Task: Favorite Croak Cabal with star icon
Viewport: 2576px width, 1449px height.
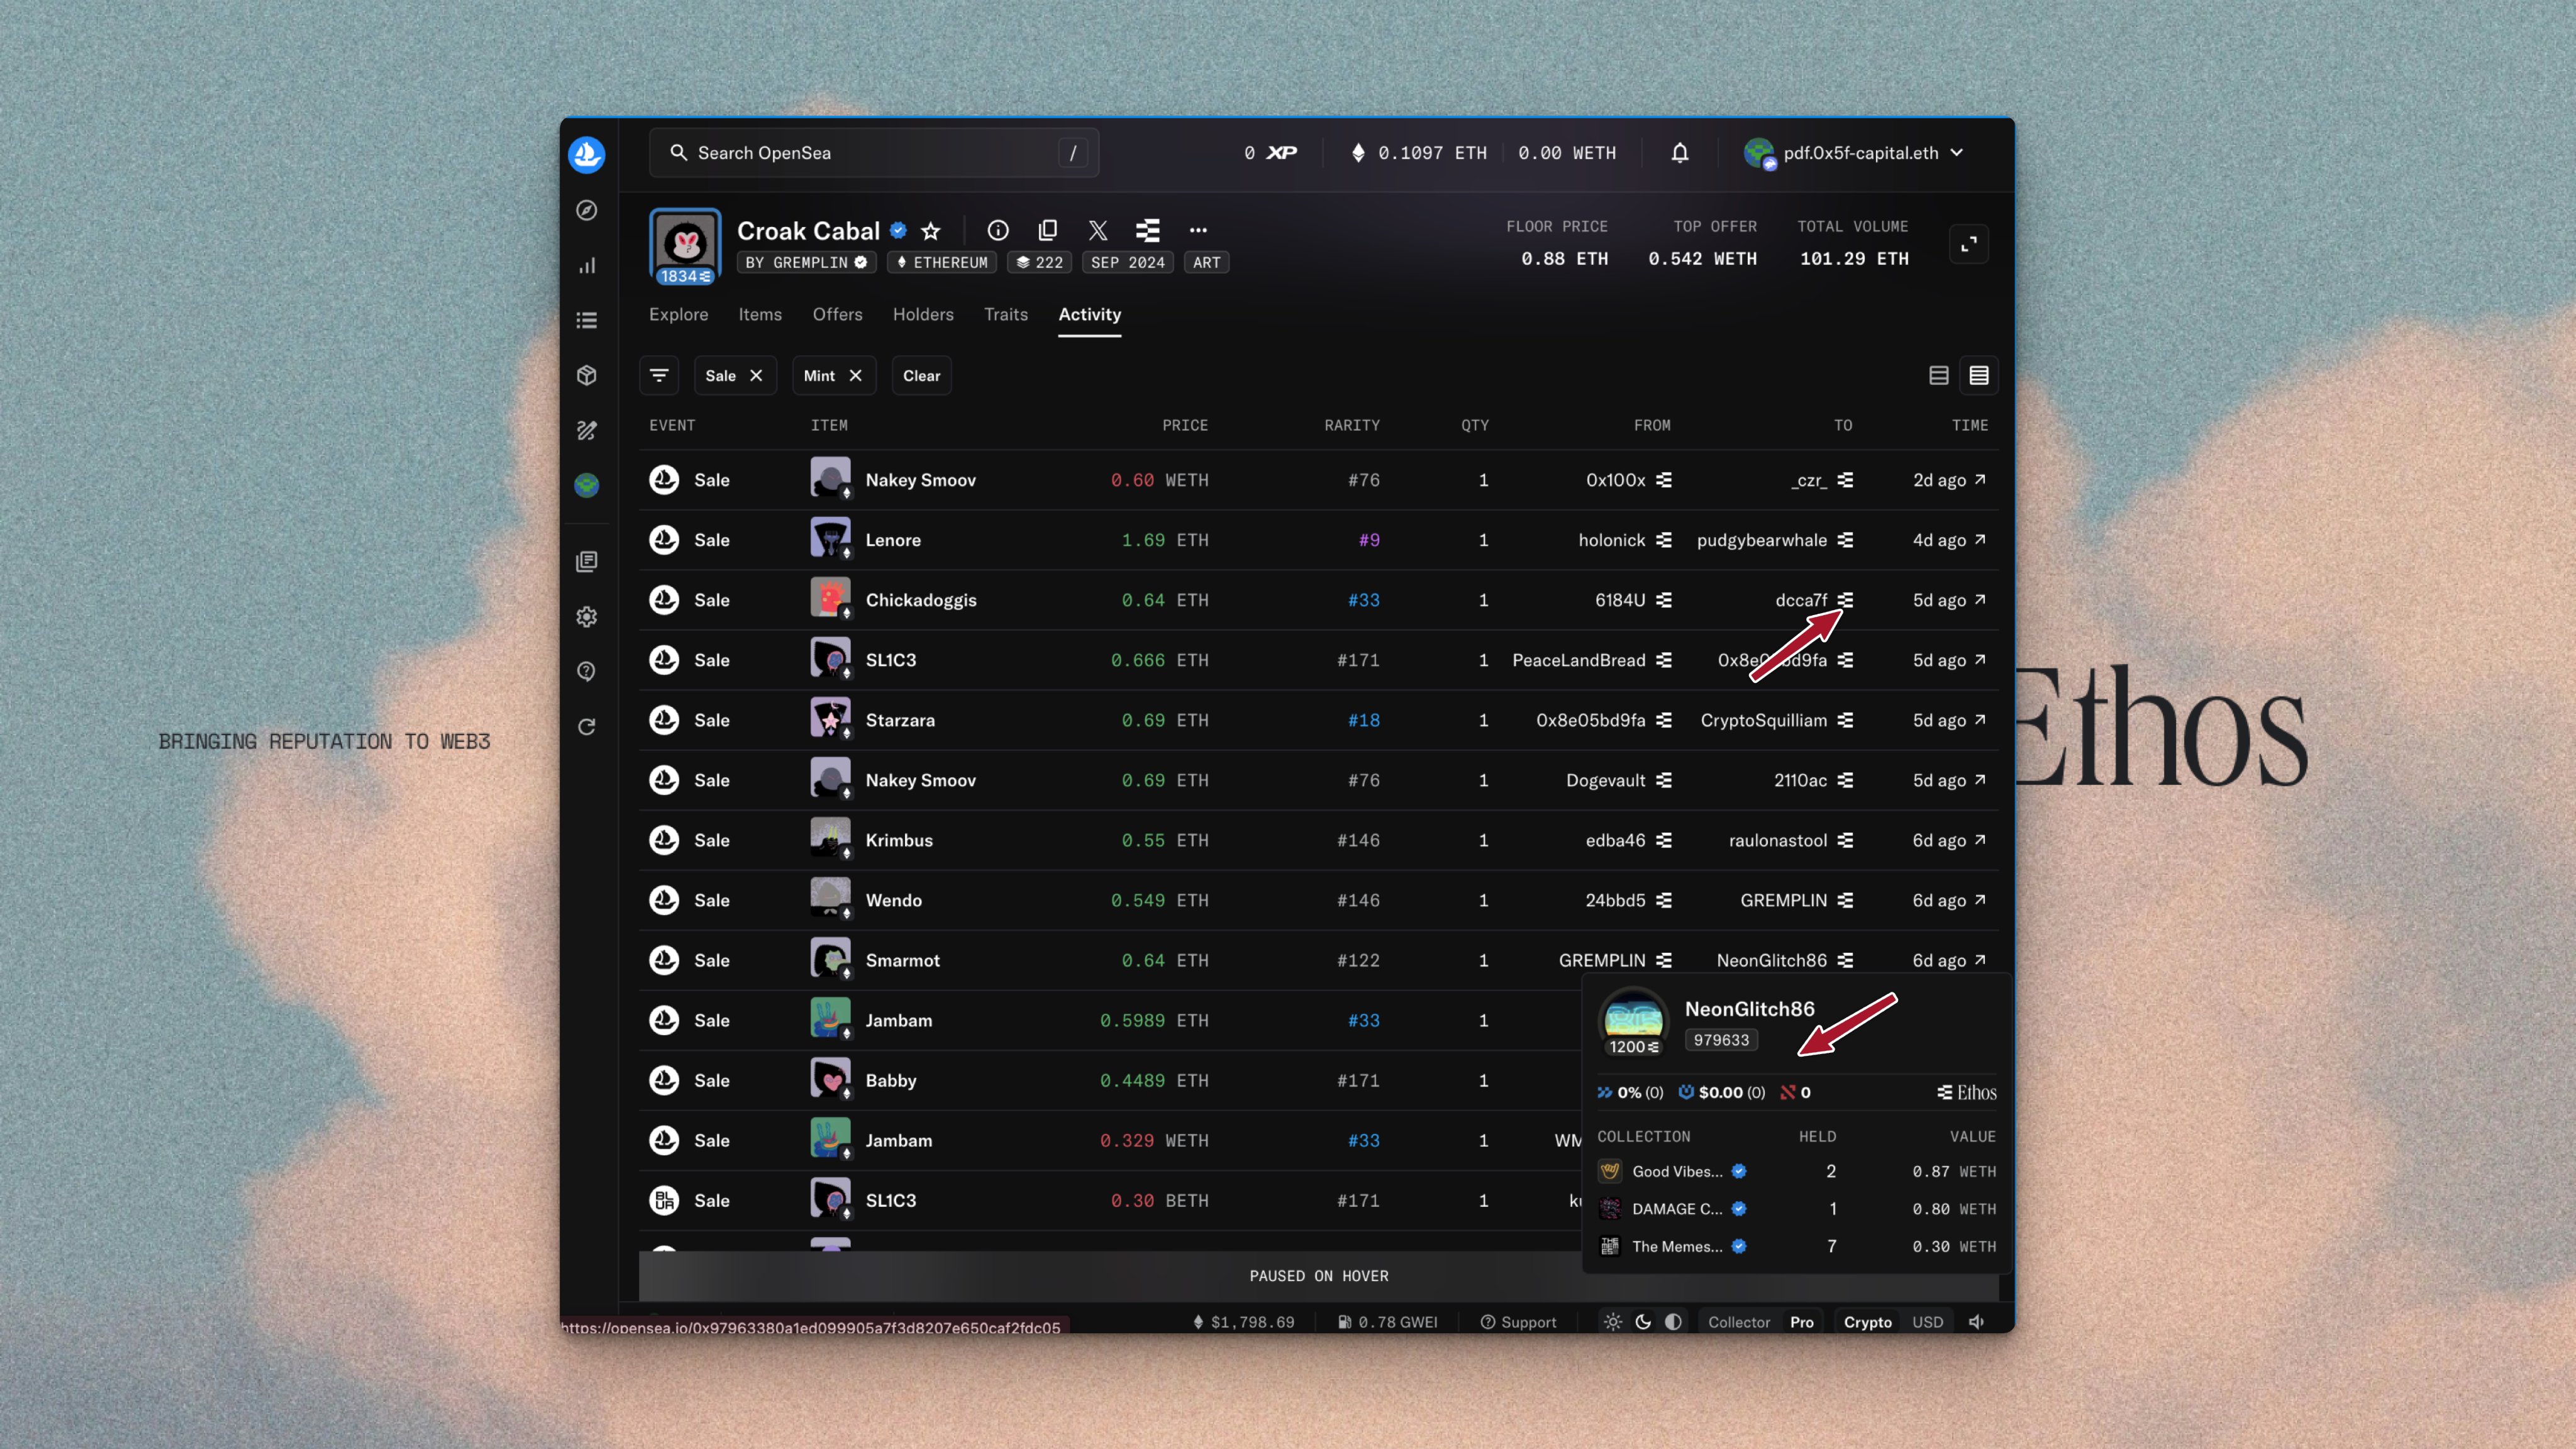Action: pyautogui.click(x=931, y=231)
